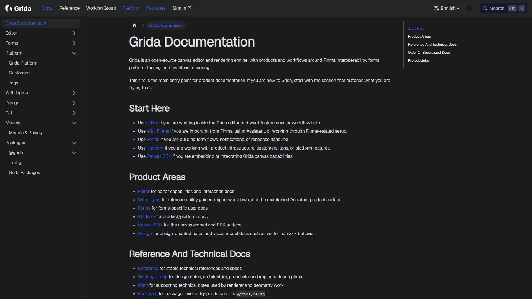The width and height of the screenshot is (532, 299).
Task: Expand the Editor sidebar category
Action: (x=74, y=33)
